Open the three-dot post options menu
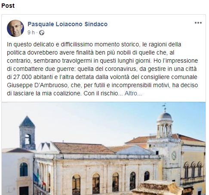 coord(198,23)
